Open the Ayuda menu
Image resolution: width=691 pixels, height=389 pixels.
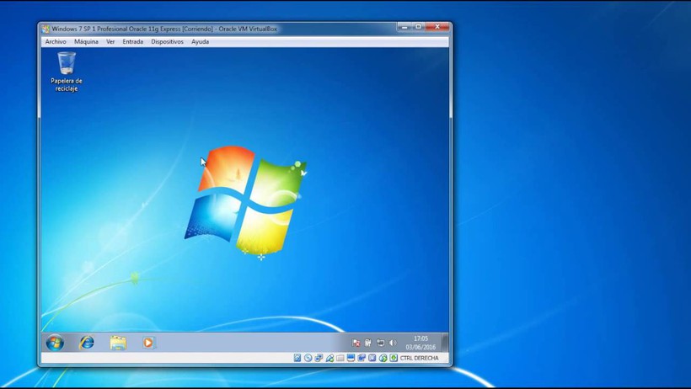[x=200, y=41]
